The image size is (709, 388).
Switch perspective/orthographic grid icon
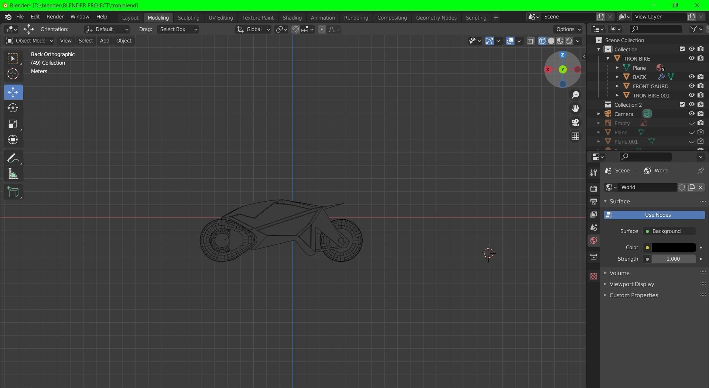pos(575,136)
